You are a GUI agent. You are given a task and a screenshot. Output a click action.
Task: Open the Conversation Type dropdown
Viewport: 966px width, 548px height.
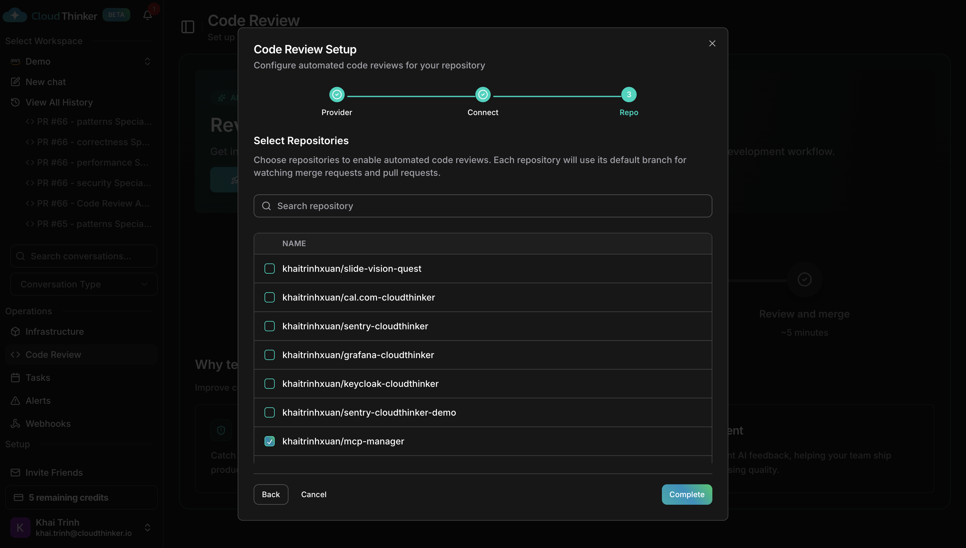click(x=83, y=285)
